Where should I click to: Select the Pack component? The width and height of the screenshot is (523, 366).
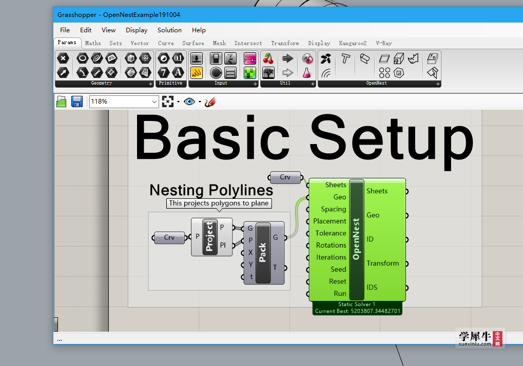click(x=263, y=252)
